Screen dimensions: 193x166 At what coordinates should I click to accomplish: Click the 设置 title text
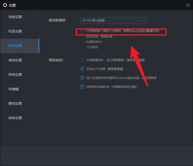point(12,5)
